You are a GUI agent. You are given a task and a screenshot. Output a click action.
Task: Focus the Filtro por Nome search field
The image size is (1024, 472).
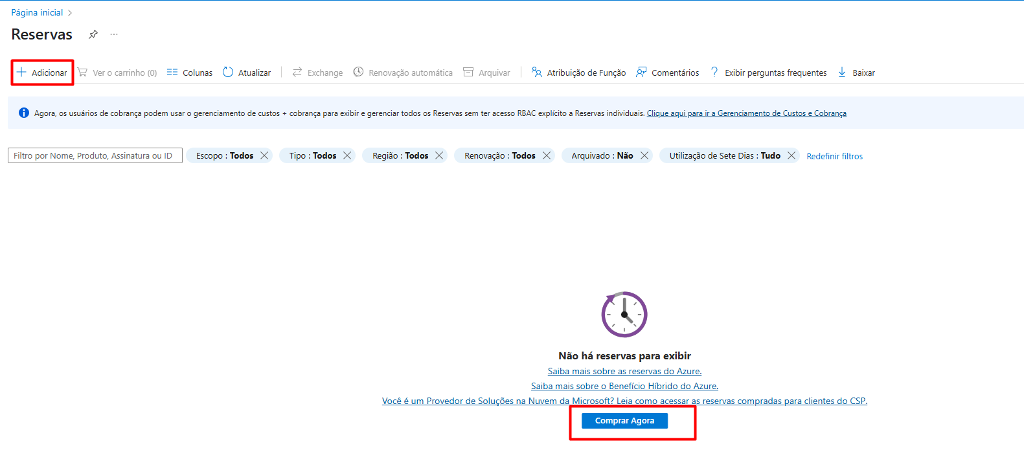click(95, 155)
